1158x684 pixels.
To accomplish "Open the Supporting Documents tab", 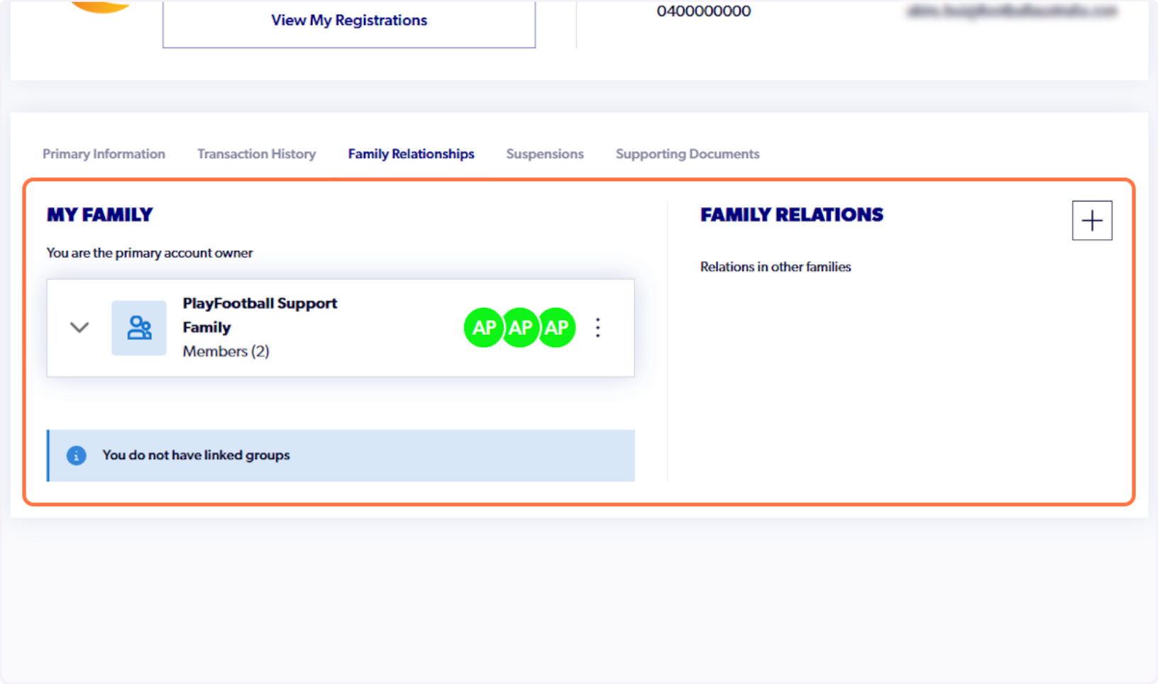I will tap(687, 153).
